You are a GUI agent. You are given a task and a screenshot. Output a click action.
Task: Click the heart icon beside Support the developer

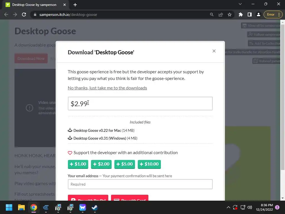70,153
